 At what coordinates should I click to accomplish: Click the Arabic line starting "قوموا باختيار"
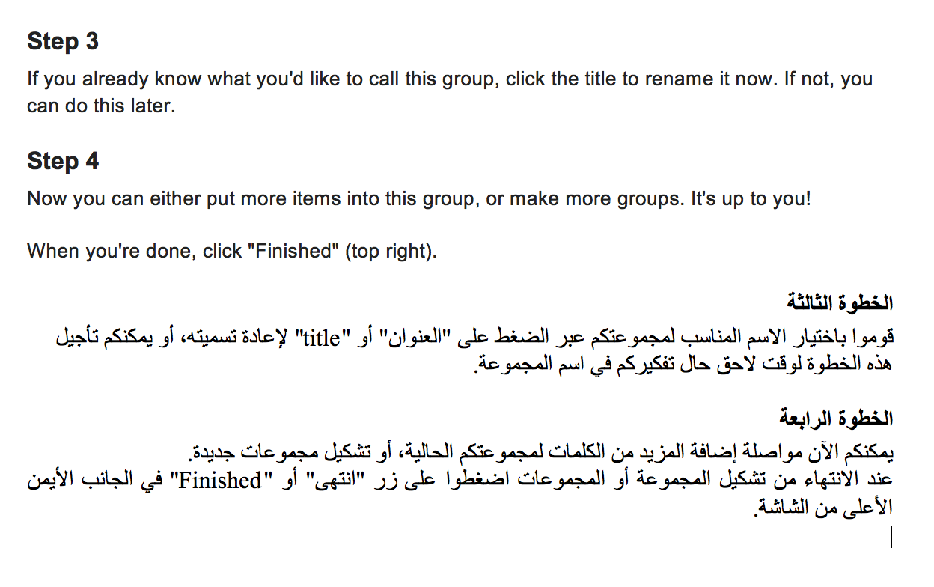click(475, 338)
